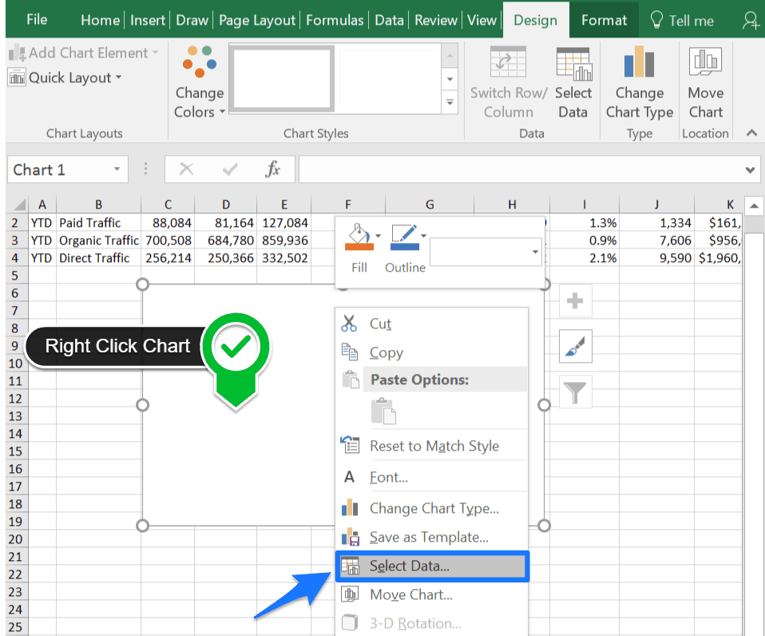
Task: Collapse the ribbon with the up chevron
Action: (751, 133)
